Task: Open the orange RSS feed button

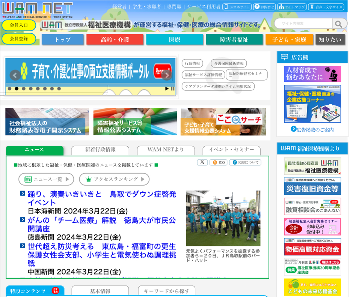Action: pyautogui.click(x=219, y=162)
